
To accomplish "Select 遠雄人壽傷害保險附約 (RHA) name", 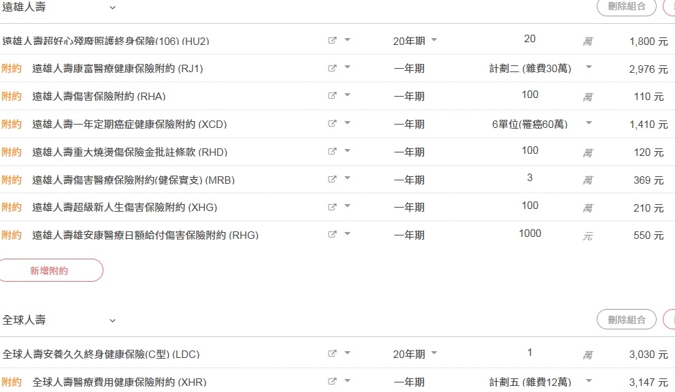I will pyautogui.click(x=99, y=96).
